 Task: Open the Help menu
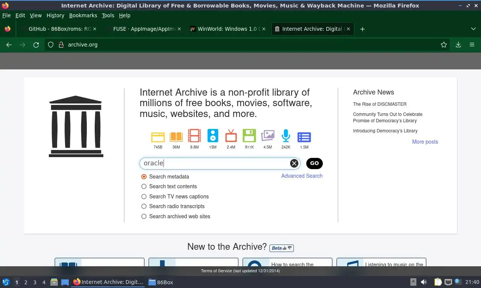coord(125,15)
